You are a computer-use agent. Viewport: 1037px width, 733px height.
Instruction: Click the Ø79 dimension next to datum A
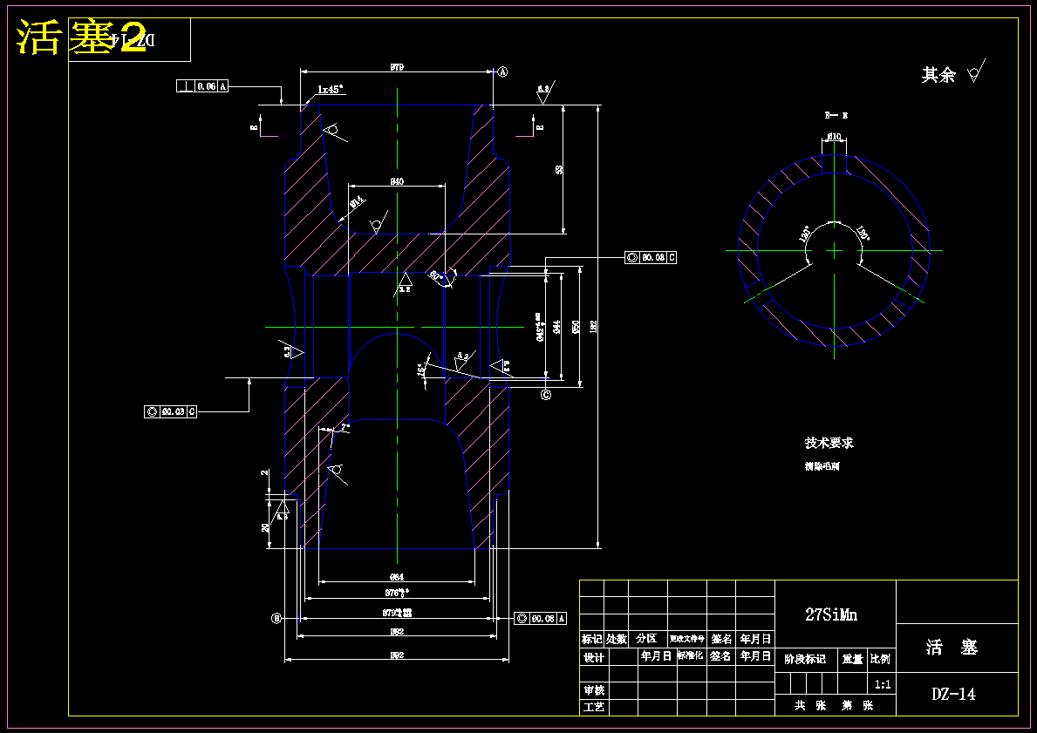coord(397,67)
